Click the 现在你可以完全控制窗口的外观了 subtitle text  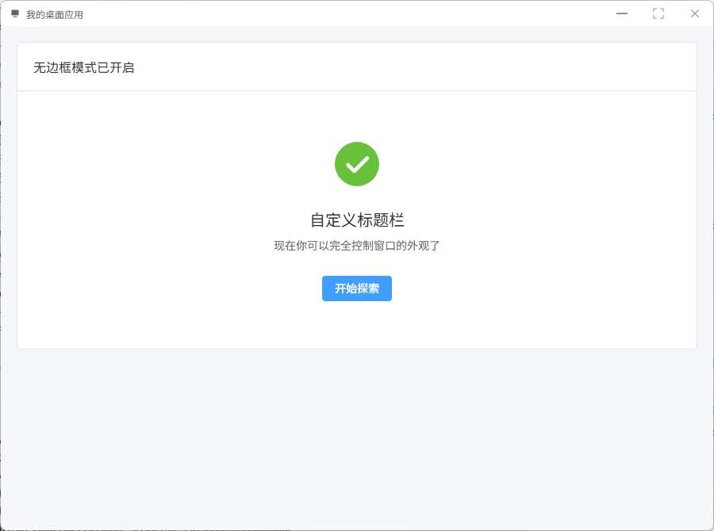[357, 246]
